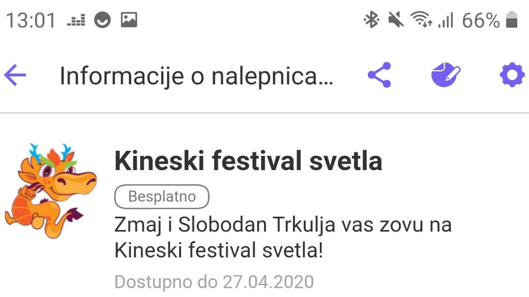Tap the smiley notification icon

(x=103, y=20)
